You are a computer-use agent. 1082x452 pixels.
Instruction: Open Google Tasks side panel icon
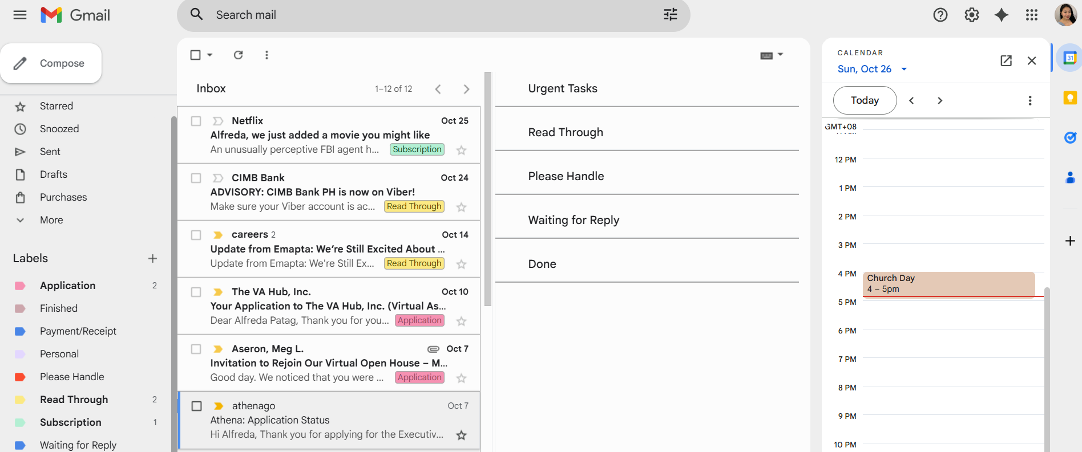click(1070, 137)
